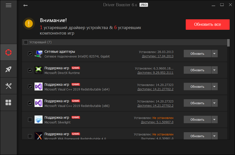Image resolution: width=235 pixels, height=155 pixels.
Task: Click 'Обновить' for Visual C++ x64
Action: coord(198,87)
